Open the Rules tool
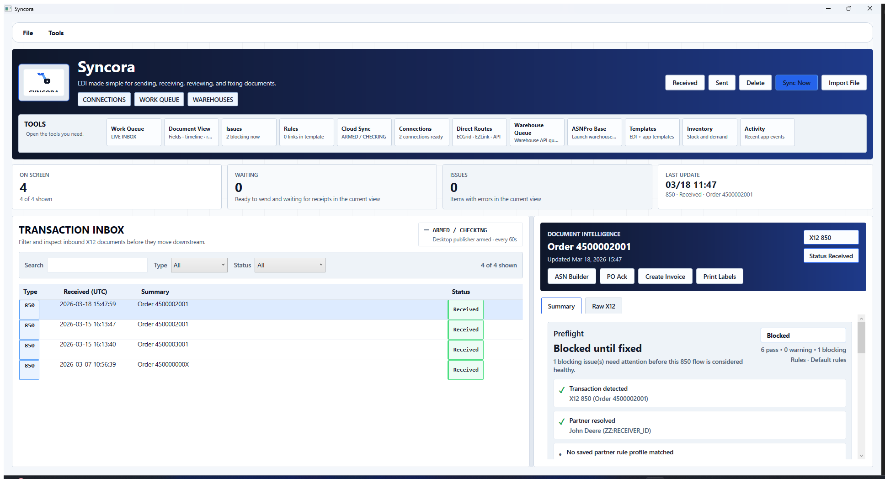The width and height of the screenshot is (885, 479). (306, 132)
